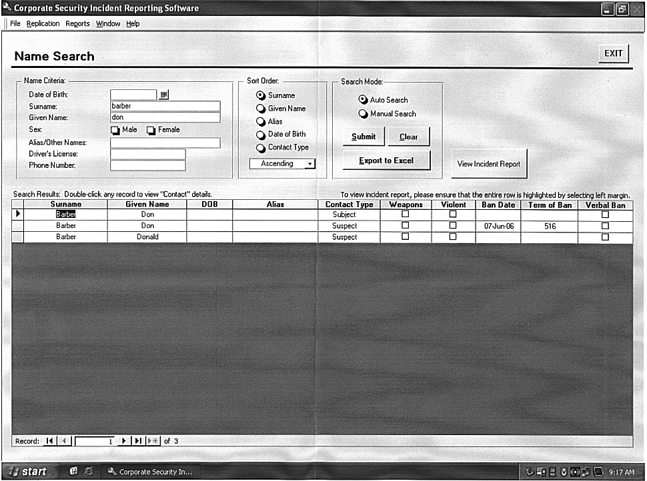
Task: Toggle Verbal Ban checkbox in 07-Jun-06 row
Action: [x=605, y=226]
